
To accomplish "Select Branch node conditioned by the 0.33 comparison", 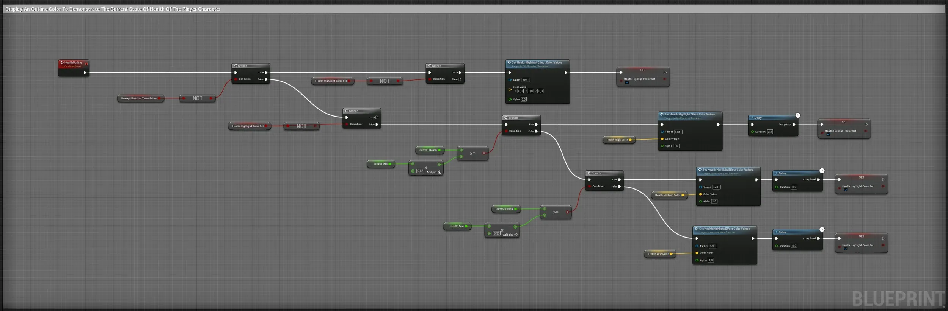I will pyautogui.click(x=604, y=181).
